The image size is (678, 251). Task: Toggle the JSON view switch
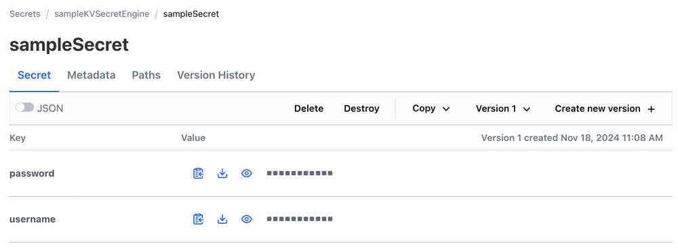[x=24, y=108]
